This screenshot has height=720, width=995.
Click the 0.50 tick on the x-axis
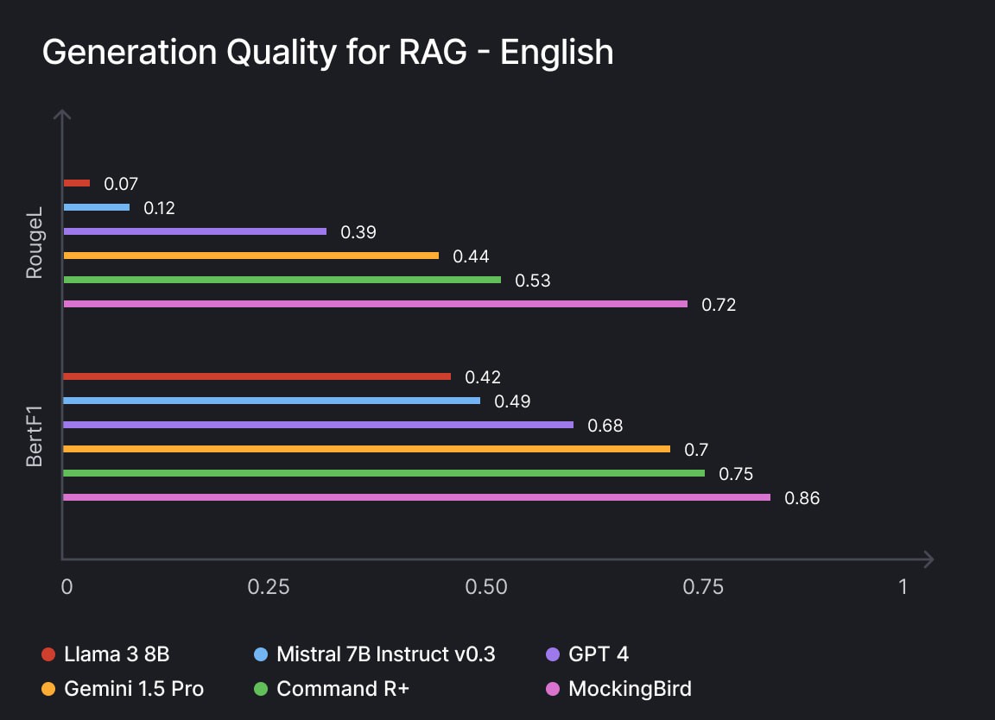click(x=486, y=587)
